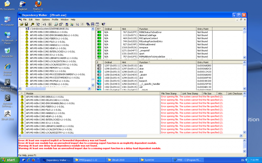
Task: Toggle undecorate C++ functions icon
Action: [50, 24]
